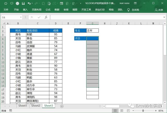Switch to the 开始 ribbon tab

pyautogui.click(x=16, y=10)
